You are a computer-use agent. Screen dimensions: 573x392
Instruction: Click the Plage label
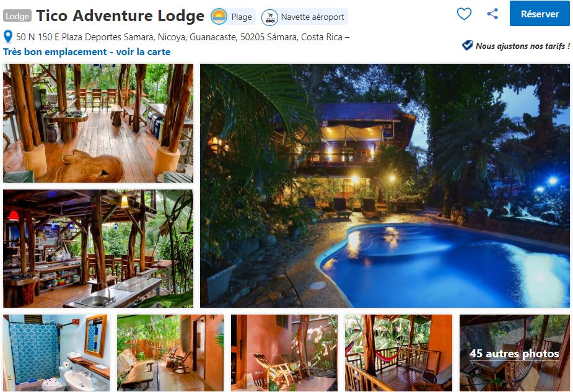tap(242, 17)
